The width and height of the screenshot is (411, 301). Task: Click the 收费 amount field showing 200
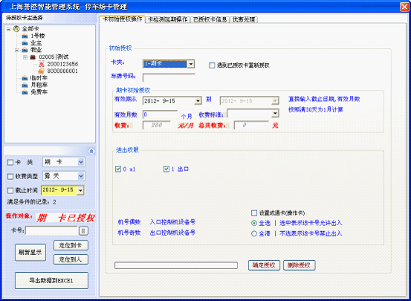click(x=157, y=125)
